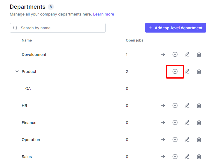
Task: Edit the Sales department
Action: pyautogui.click(x=187, y=157)
